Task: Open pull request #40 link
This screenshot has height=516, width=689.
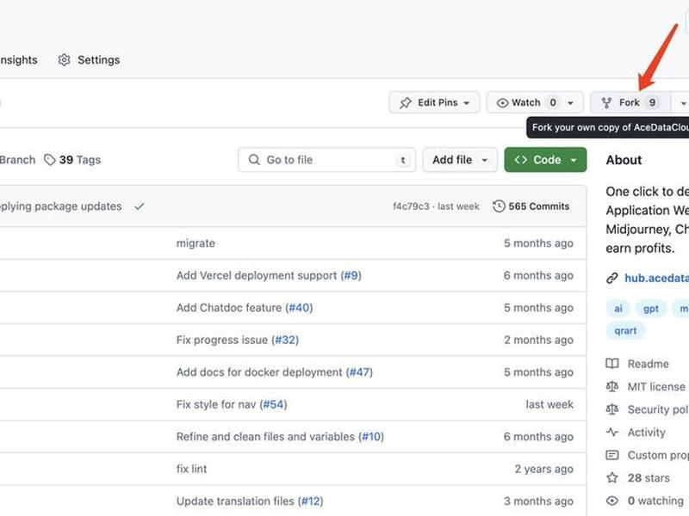Action: pyautogui.click(x=299, y=308)
